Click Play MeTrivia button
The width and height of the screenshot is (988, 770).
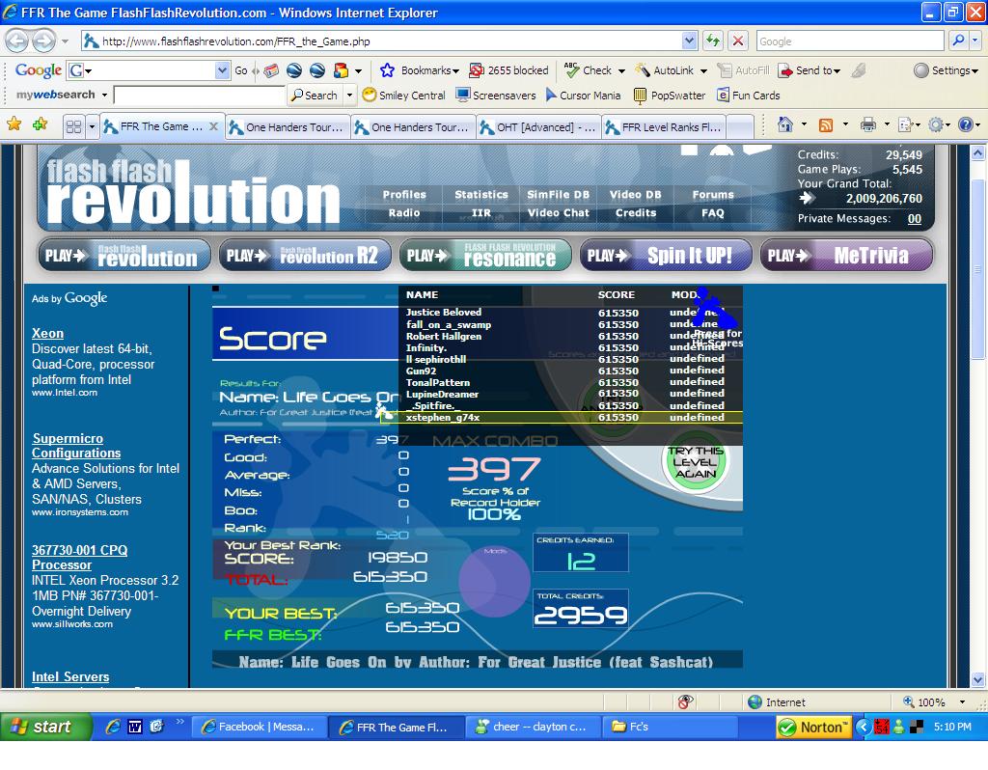[846, 255]
